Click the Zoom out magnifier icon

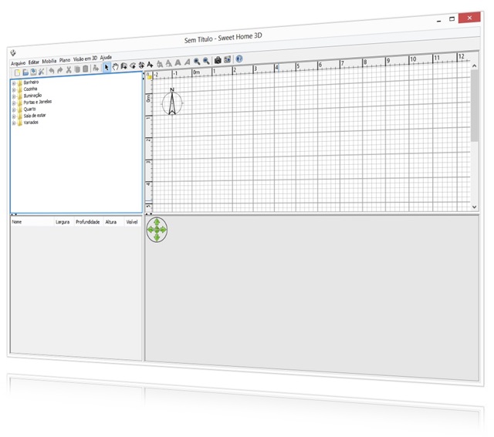206,61
